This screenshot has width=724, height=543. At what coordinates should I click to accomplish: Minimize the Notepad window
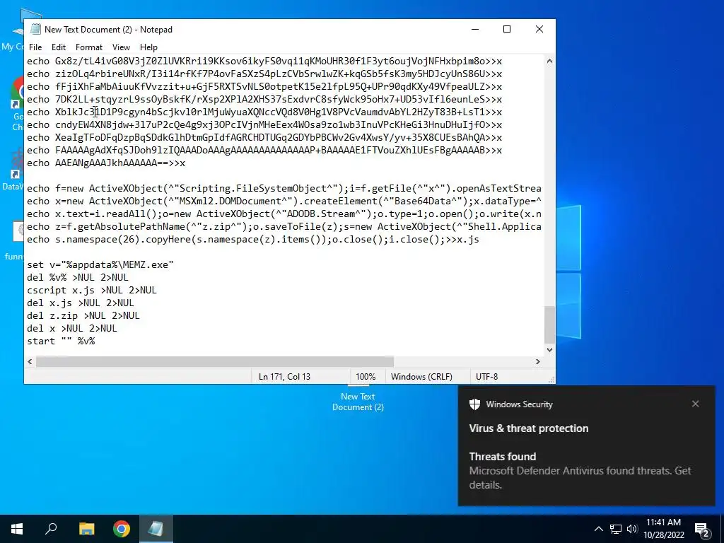click(475, 29)
